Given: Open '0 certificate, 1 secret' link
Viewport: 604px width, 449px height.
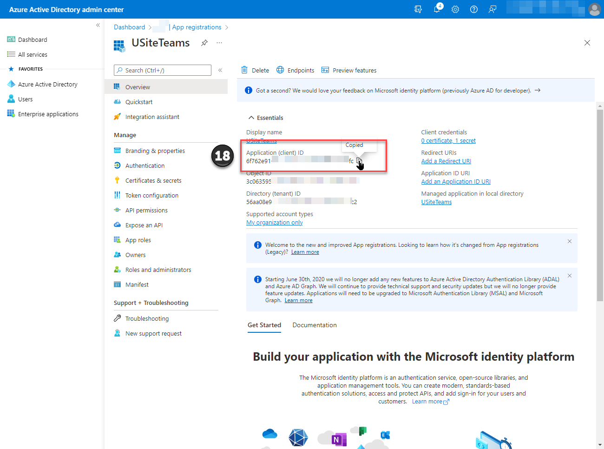Looking at the screenshot, I should 448,140.
